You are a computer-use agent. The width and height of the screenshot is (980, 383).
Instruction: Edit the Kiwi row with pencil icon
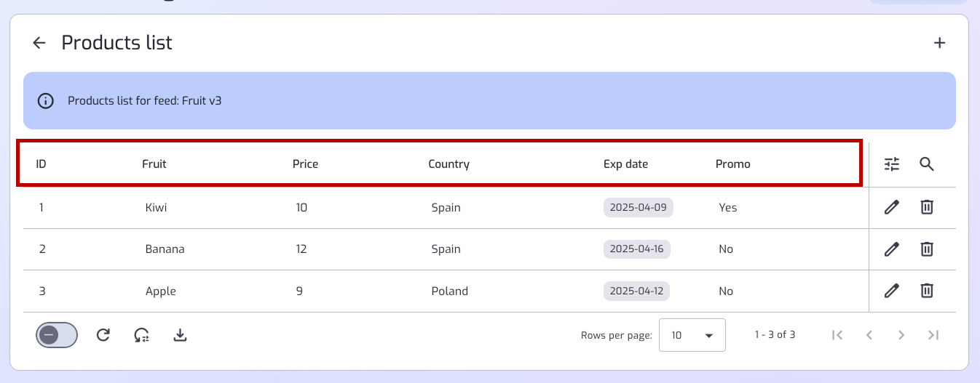891,207
